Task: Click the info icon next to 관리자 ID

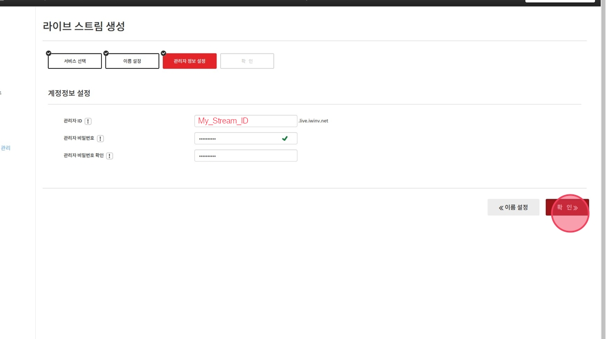Action: (x=88, y=121)
